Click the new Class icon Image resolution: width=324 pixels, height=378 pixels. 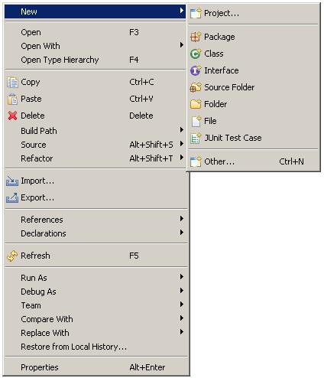[x=196, y=54]
